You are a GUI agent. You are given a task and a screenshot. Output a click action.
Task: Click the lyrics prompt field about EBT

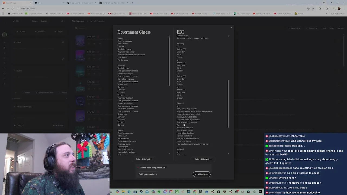click(x=173, y=168)
